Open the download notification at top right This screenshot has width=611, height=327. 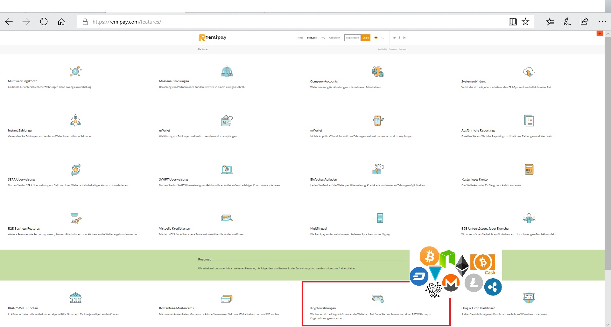600,33
